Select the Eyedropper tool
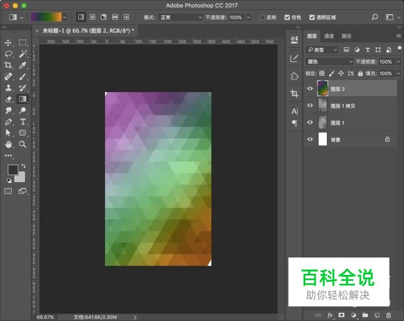Viewport: 404px width, 321px height. click(x=23, y=65)
